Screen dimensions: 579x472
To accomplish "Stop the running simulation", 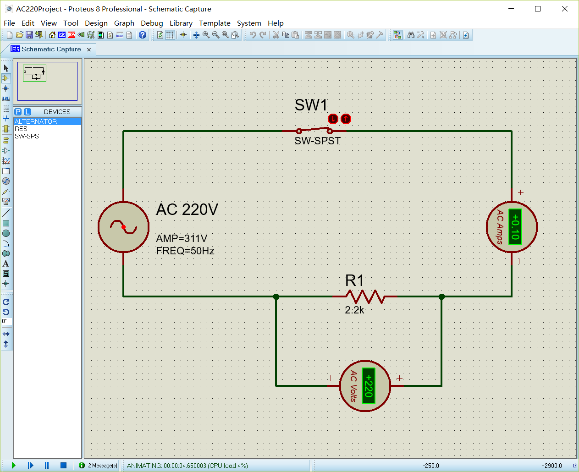I will click(x=63, y=466).
